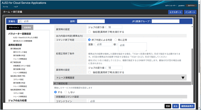The image size is (201, 110).
Task: Jump to 実行先ホストの環境変数 in the outline
Action: tap(23, 41)
